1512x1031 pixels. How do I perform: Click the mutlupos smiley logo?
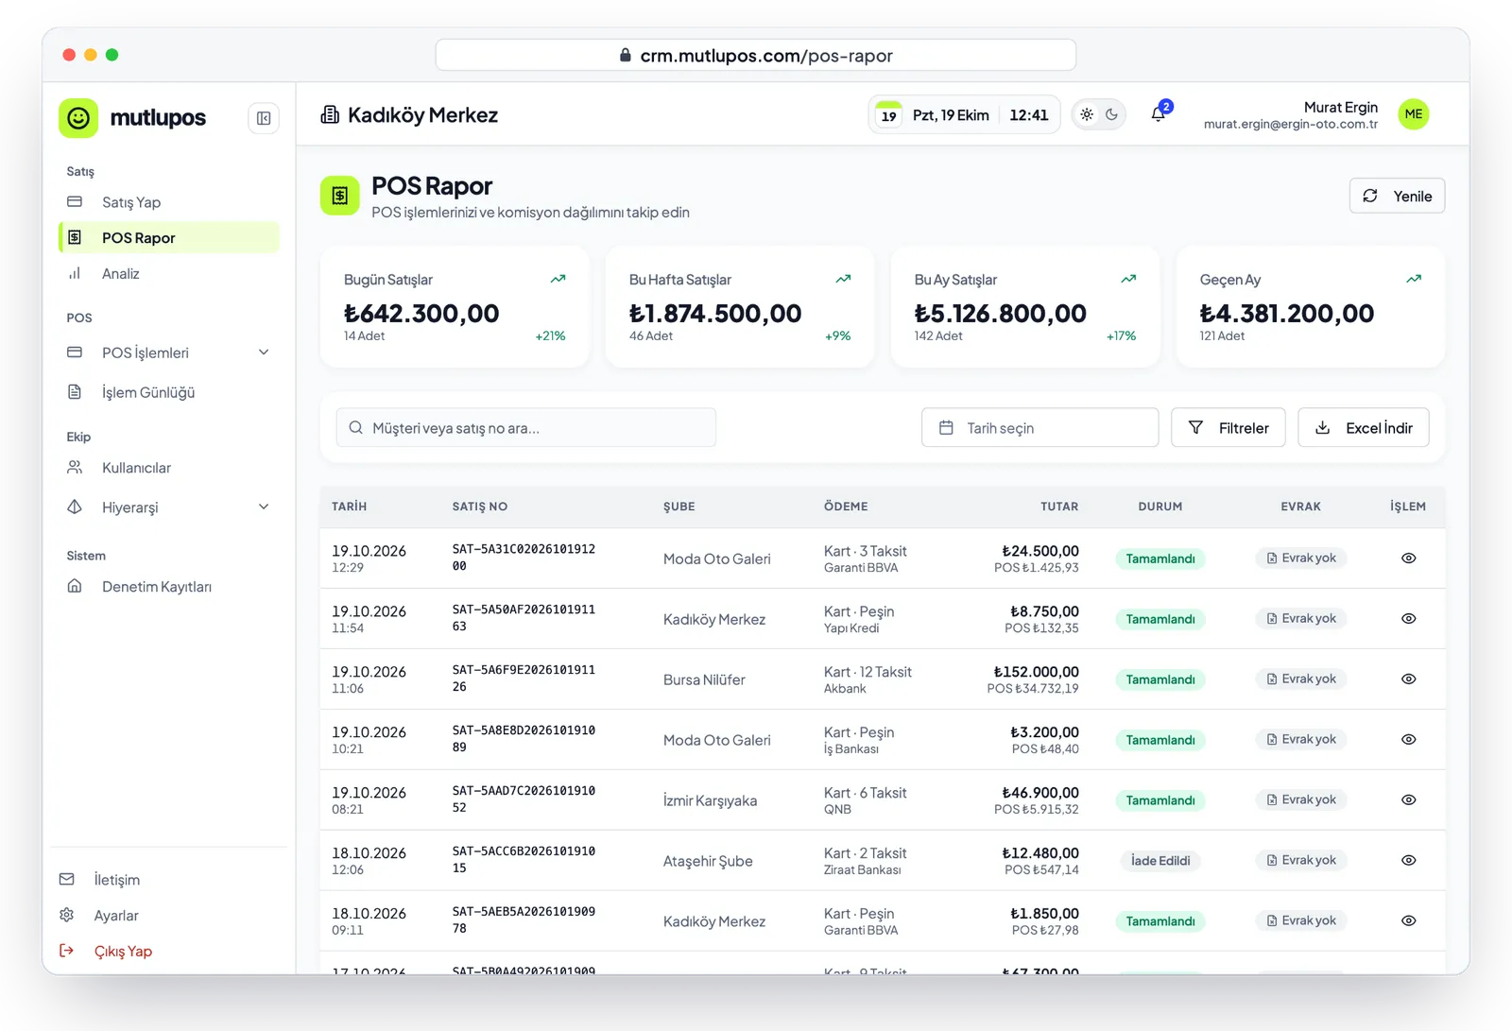pyautogui.click(x=78, y=118)
